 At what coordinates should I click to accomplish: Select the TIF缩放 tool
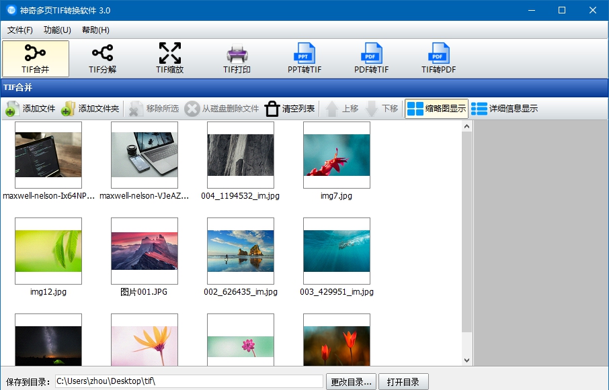tap(169, 58)
